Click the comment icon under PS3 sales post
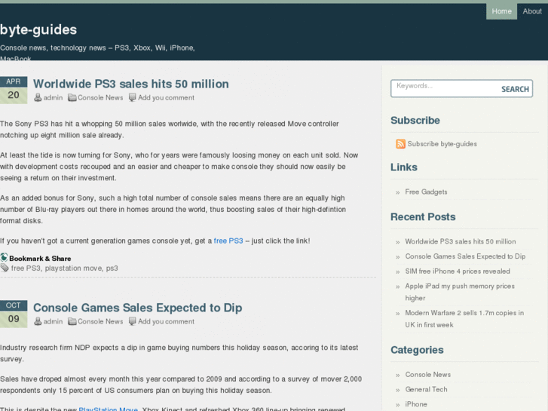The height and width of the screenshot is (411, 548). tap(132, 97)
